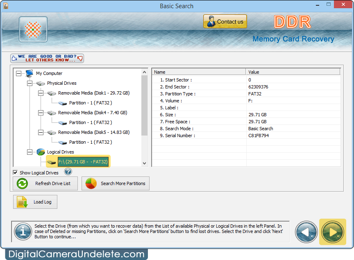
Task: Proceed with the green Next arrow
Action: click(x=333, y=232)
